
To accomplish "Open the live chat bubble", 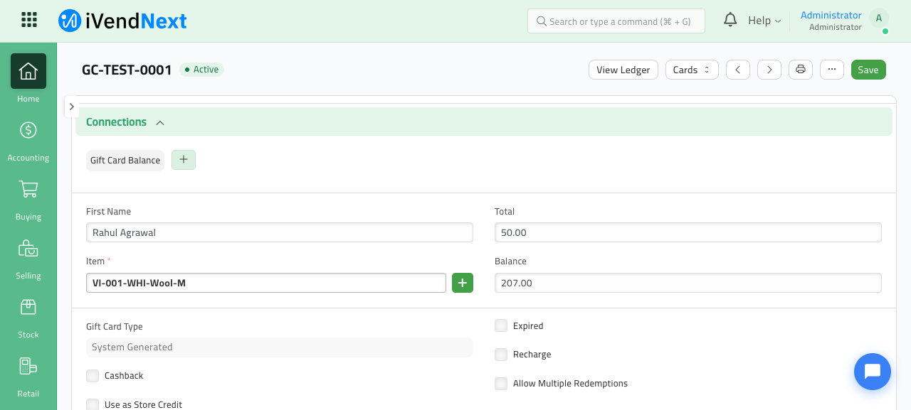I will (873, 372).
